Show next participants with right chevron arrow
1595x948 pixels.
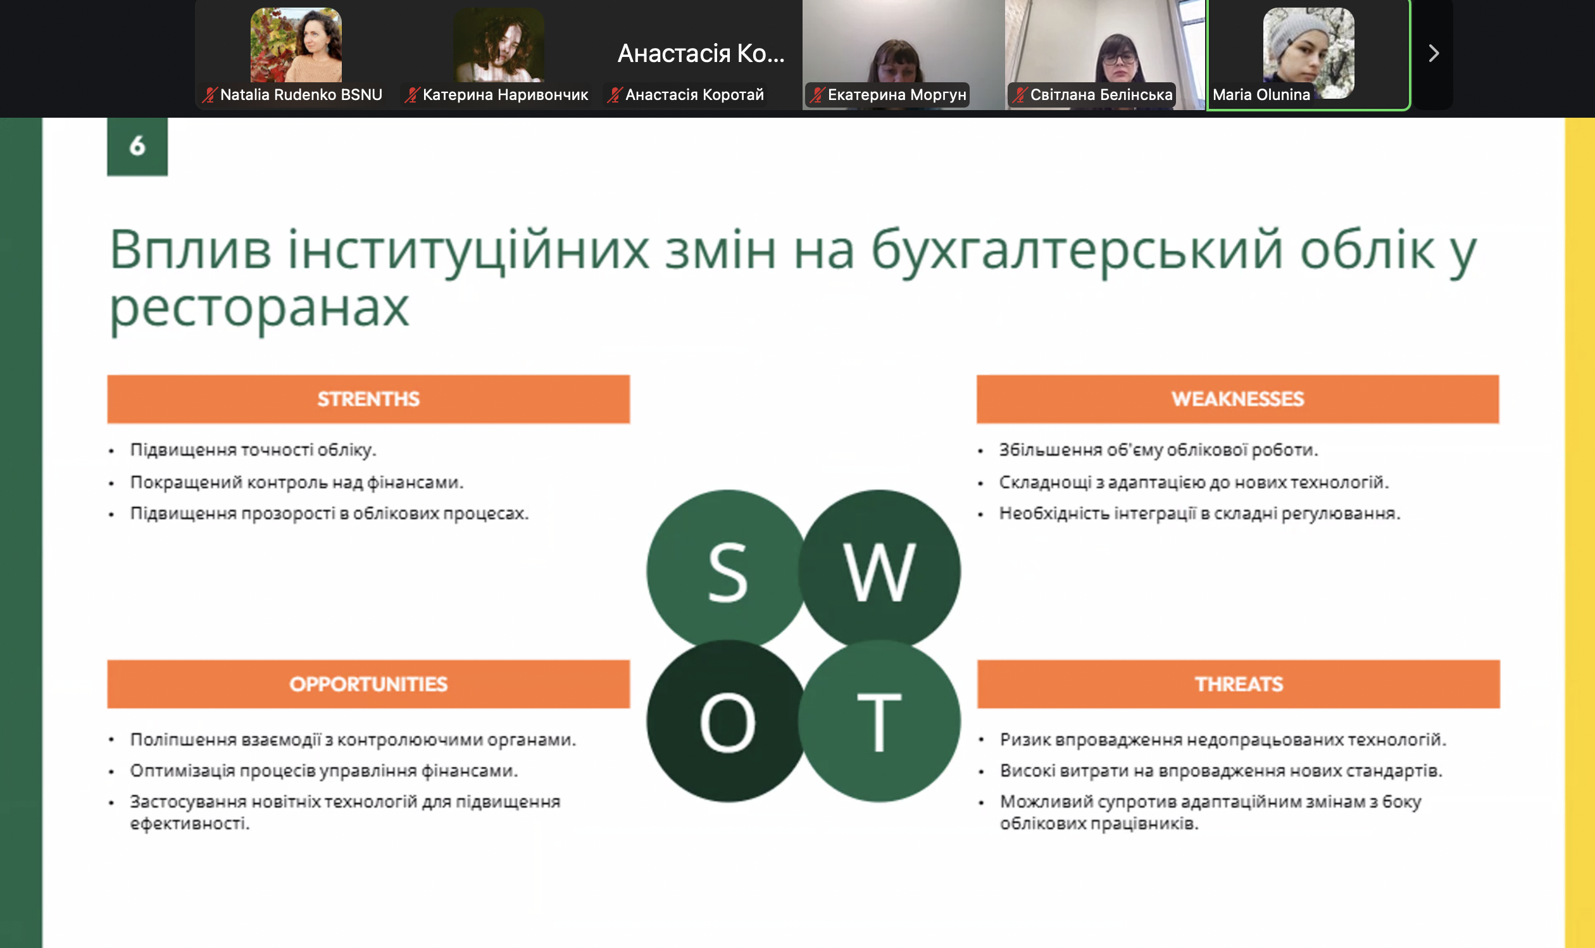pos(1434,53)
